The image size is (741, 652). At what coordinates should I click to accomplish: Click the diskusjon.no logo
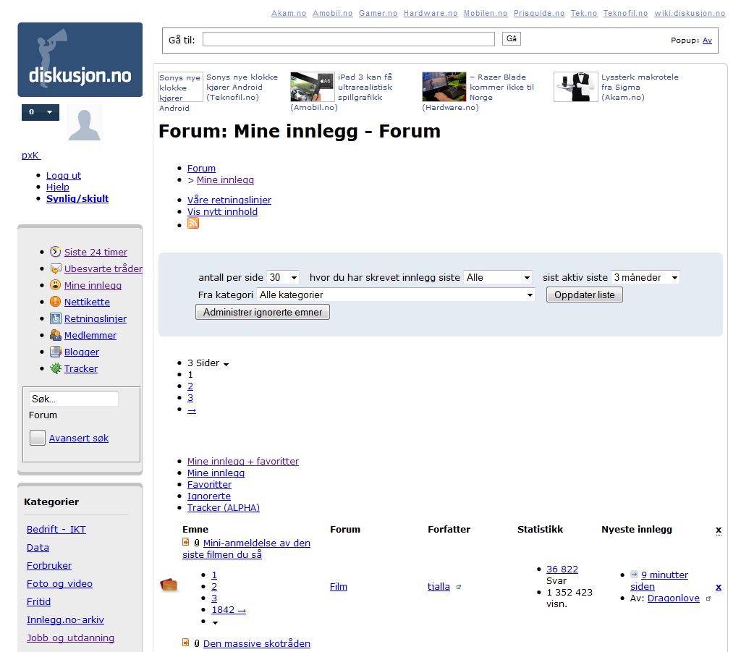pos(80,59)
